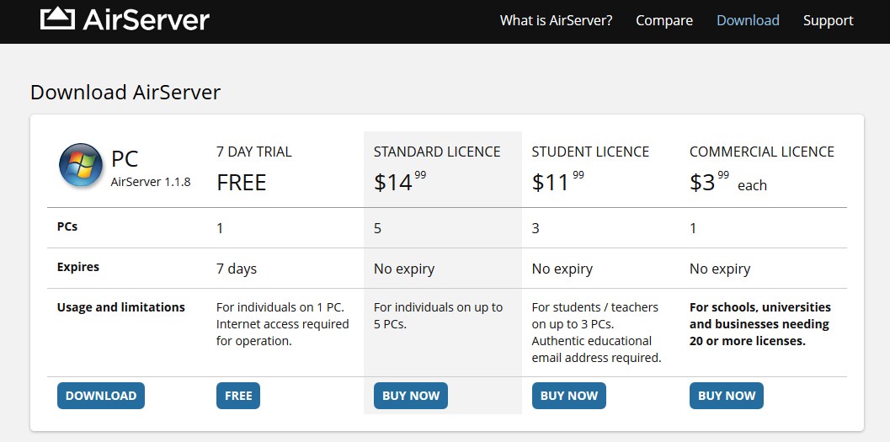This screenshot has width=890, height=442.
Task: Click the AirServer brand name text
Action: pos(146,19)
